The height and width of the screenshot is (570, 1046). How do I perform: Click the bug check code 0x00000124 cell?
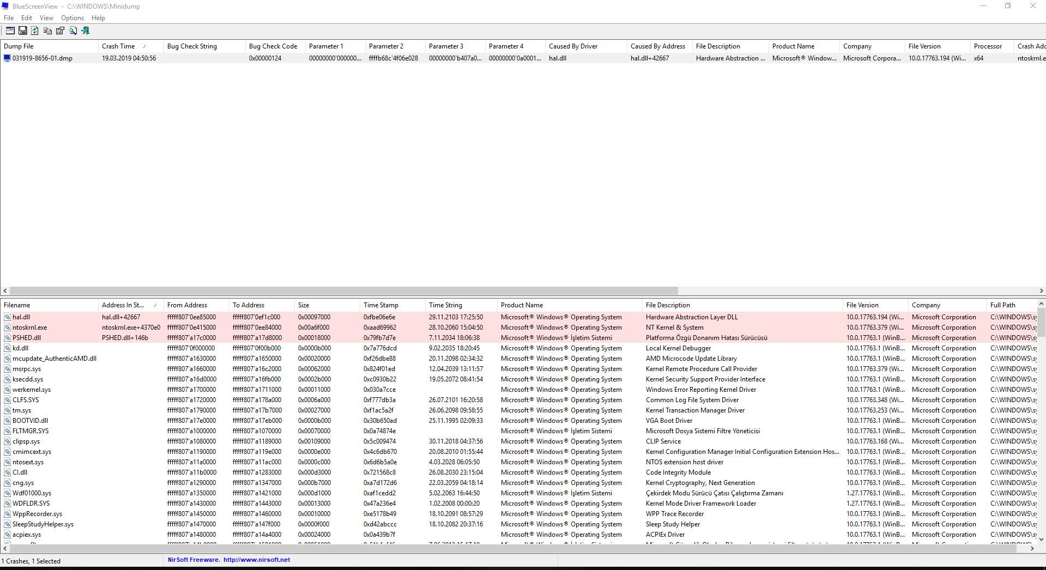point(265,58)
